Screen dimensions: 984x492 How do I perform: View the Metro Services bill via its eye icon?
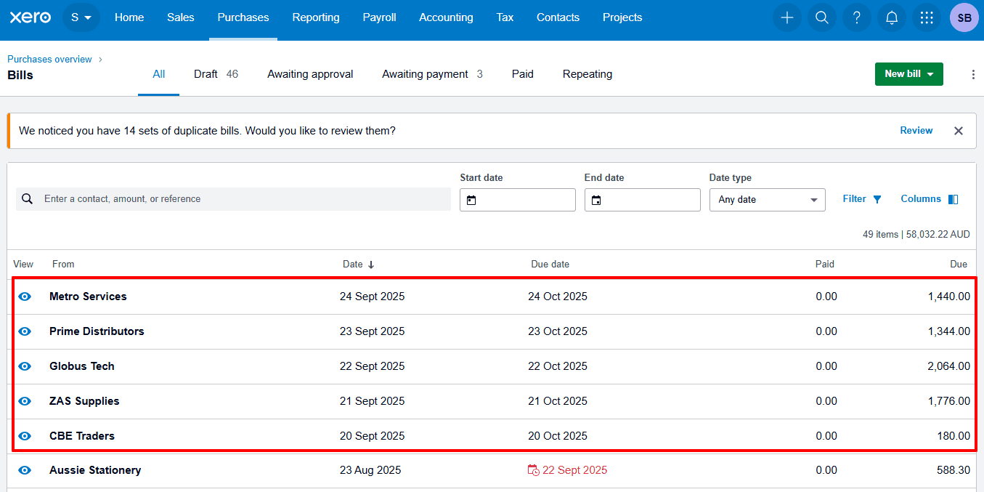(x=24, y=296)
